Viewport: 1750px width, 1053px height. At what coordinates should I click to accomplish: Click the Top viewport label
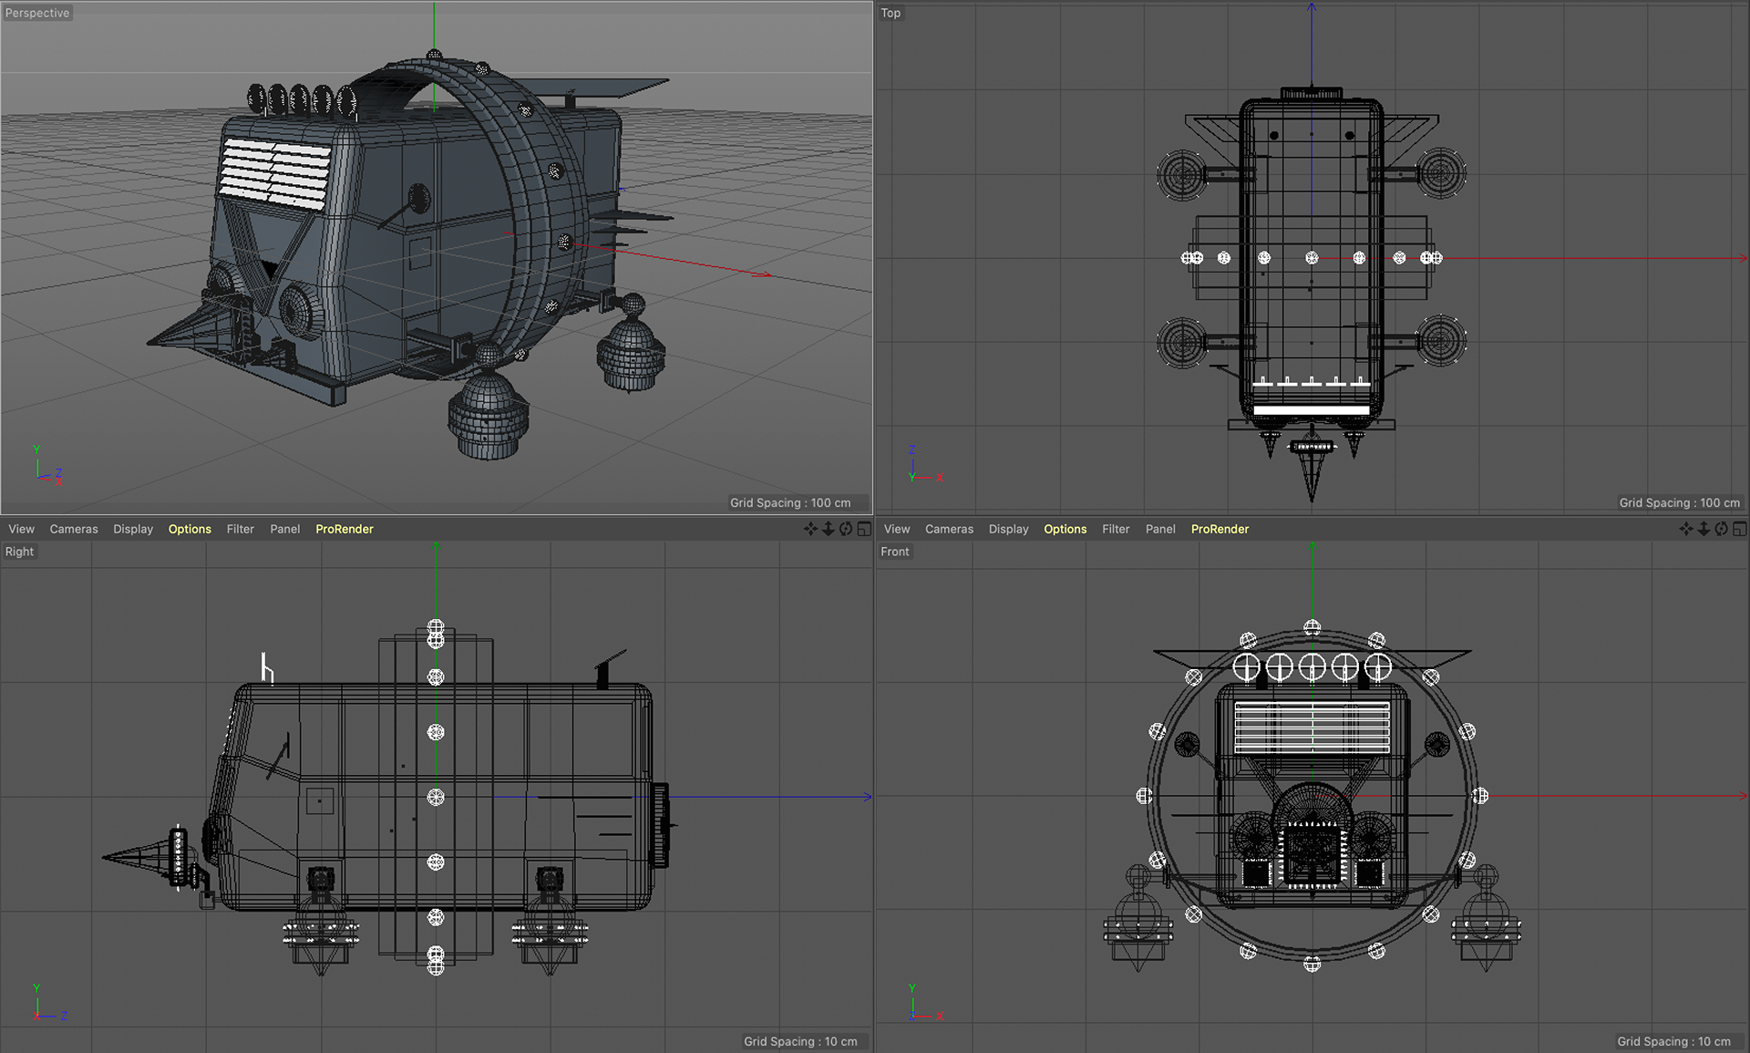890,13
